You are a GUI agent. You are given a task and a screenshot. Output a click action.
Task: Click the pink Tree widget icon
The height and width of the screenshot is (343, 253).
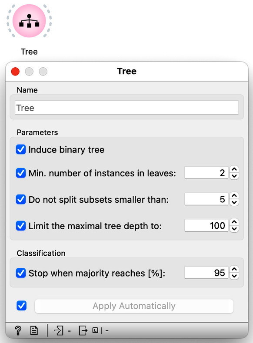tap(29, 21)
